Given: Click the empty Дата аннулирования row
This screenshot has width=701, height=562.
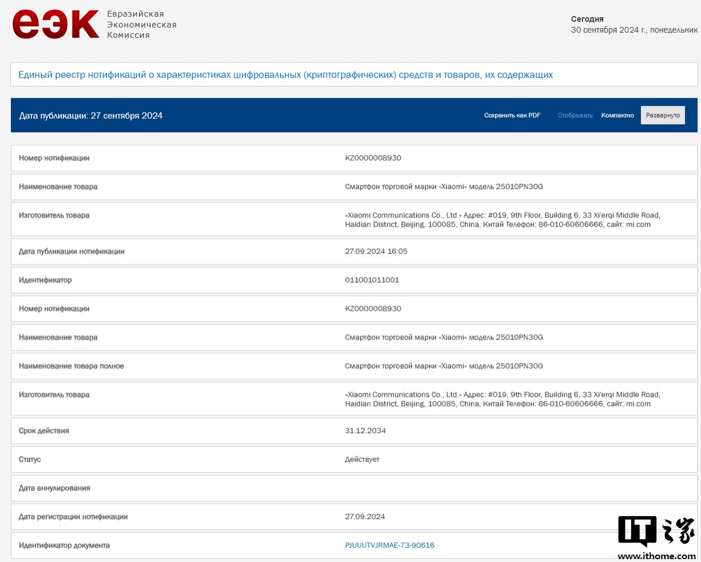Looking at the screenshot, I should coord(354,488).
